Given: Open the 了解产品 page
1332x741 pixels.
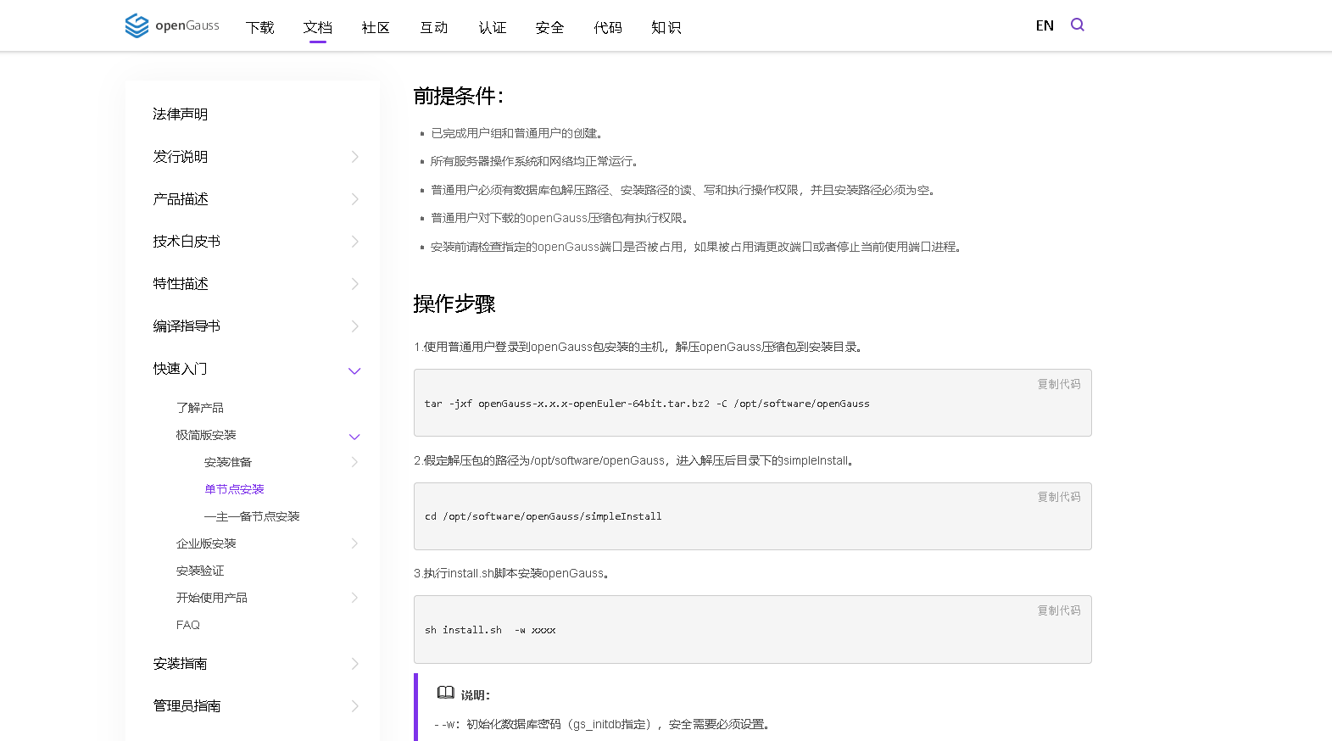Looking at the screenshot, I should pos(200,408).
